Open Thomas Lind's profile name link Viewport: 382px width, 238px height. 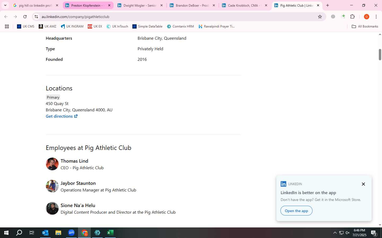[74, 161]
